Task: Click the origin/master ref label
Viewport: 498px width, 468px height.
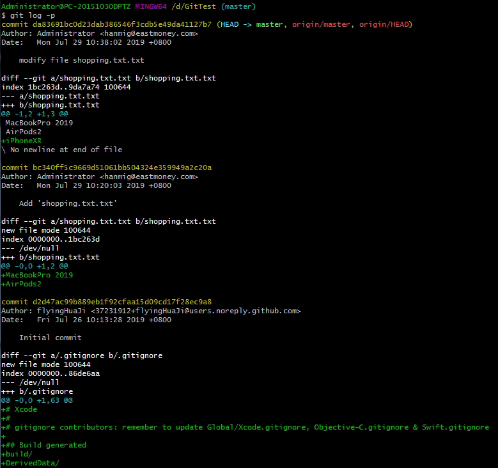Action: (x=321, y=24)
